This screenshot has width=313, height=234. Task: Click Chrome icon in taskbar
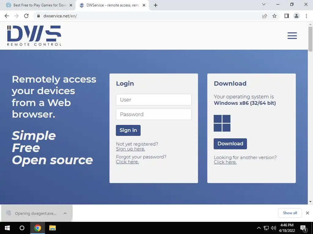coord(38,228)
